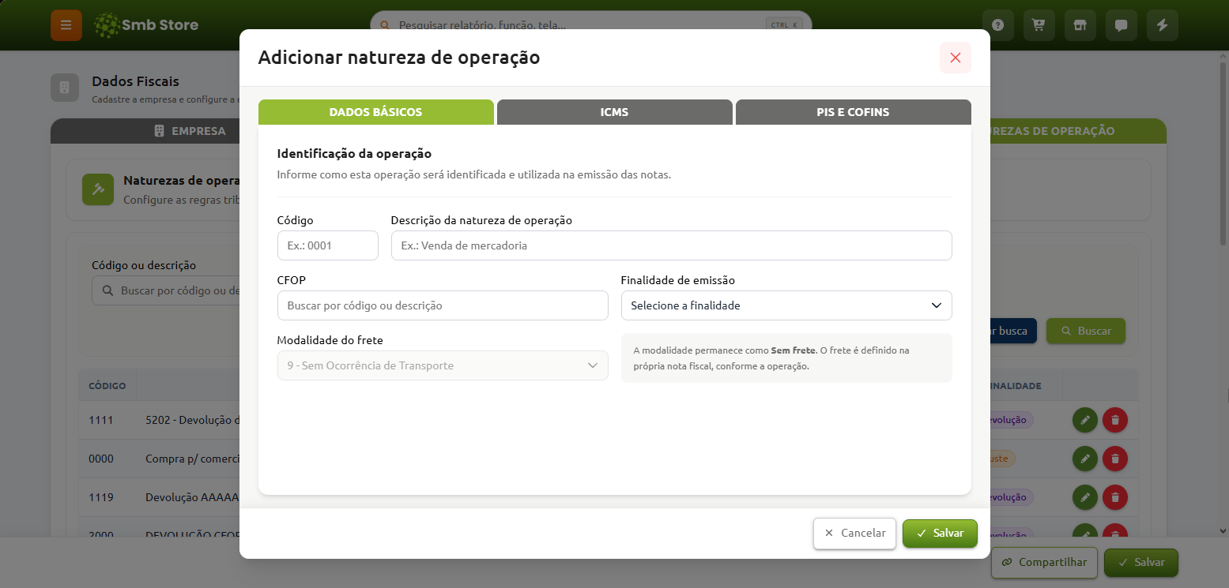Viewport: 1229px width, 588px height.
Task: Edit row 1119 with the pencil icon
Action: pyautogui.click(x=1085, y=497)
